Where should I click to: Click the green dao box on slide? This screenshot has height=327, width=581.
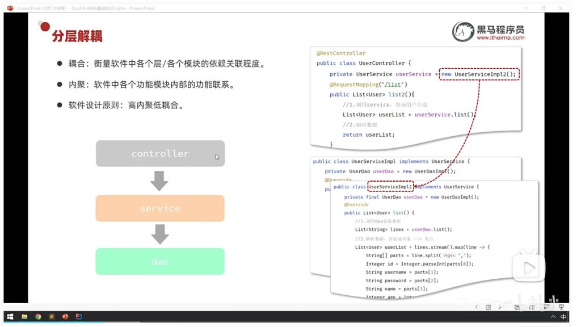point(160,262)
